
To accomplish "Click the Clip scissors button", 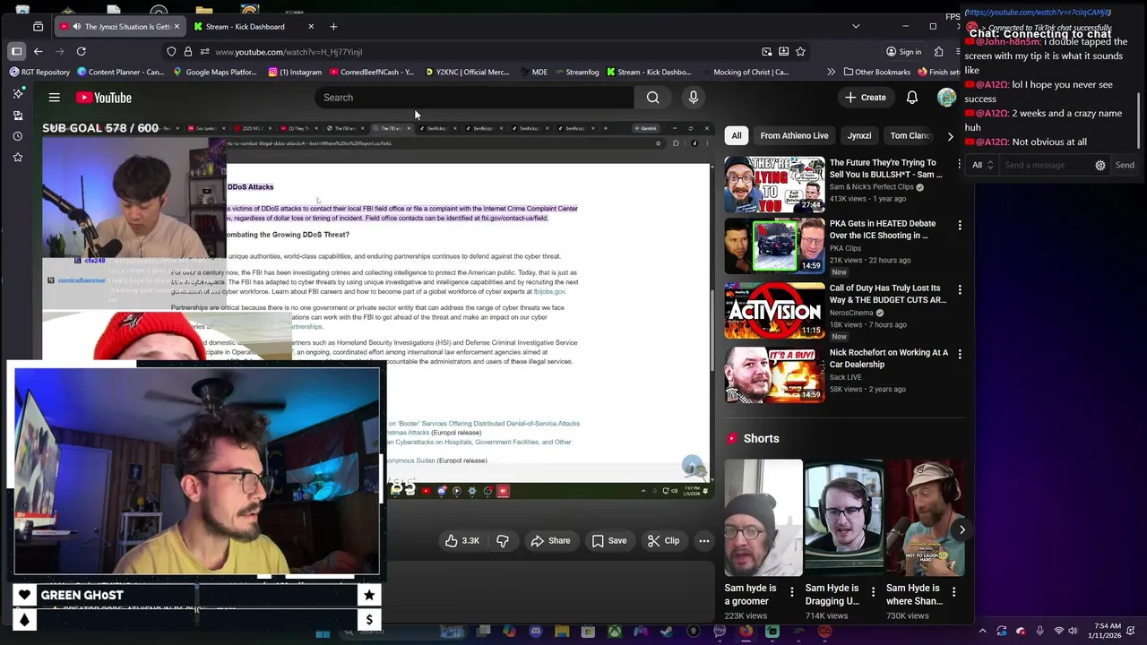I will coord(663,541).
